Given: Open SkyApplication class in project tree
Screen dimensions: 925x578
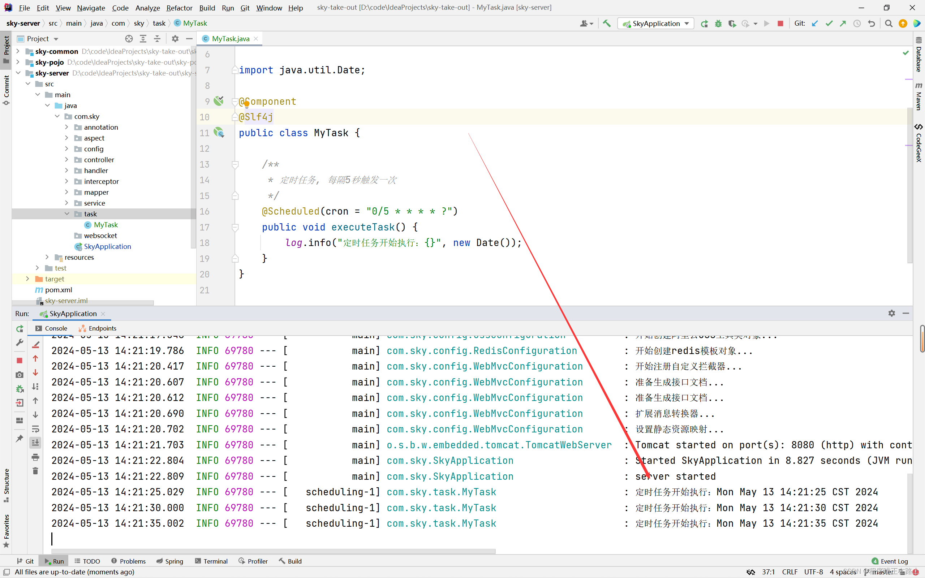Looking at the screenshot, I should [x=107, y=247].
